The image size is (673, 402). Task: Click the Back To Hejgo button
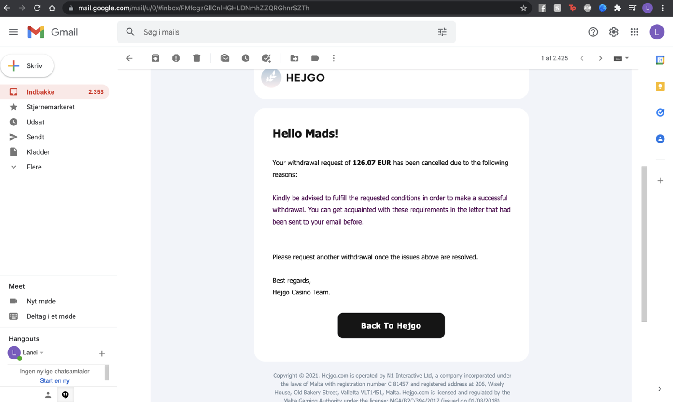point(391,325)
